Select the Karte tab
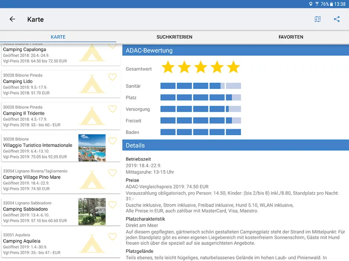Screen dimensions: 349x261 (58, 37)
